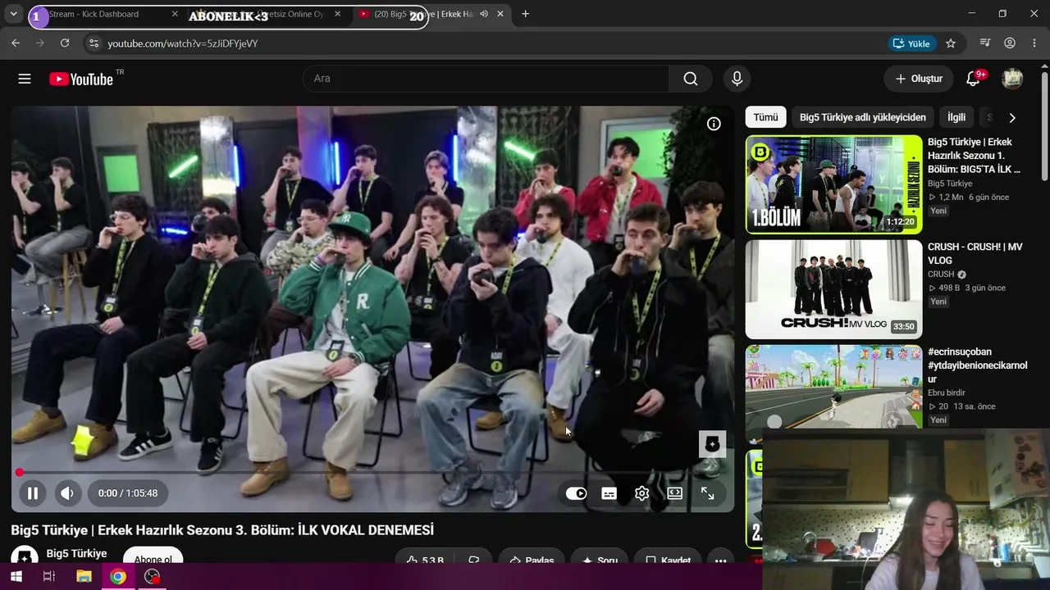Reload the page
Screen dimensions: 1050x590
coord(65,43)
